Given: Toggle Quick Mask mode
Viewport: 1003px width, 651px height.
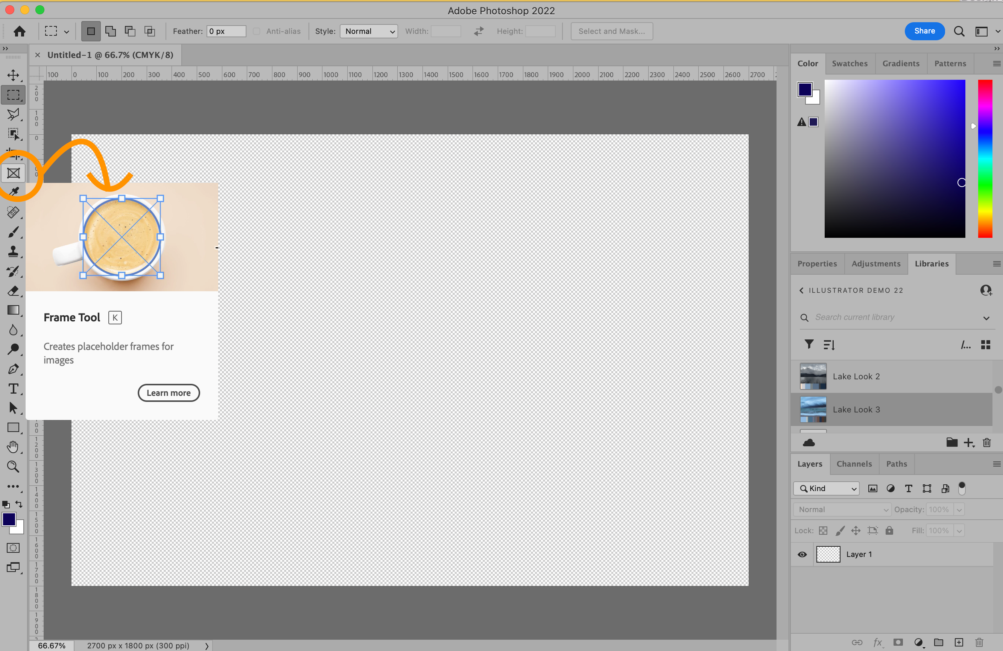Looking at the screenshot, I should tap(13, 548).
